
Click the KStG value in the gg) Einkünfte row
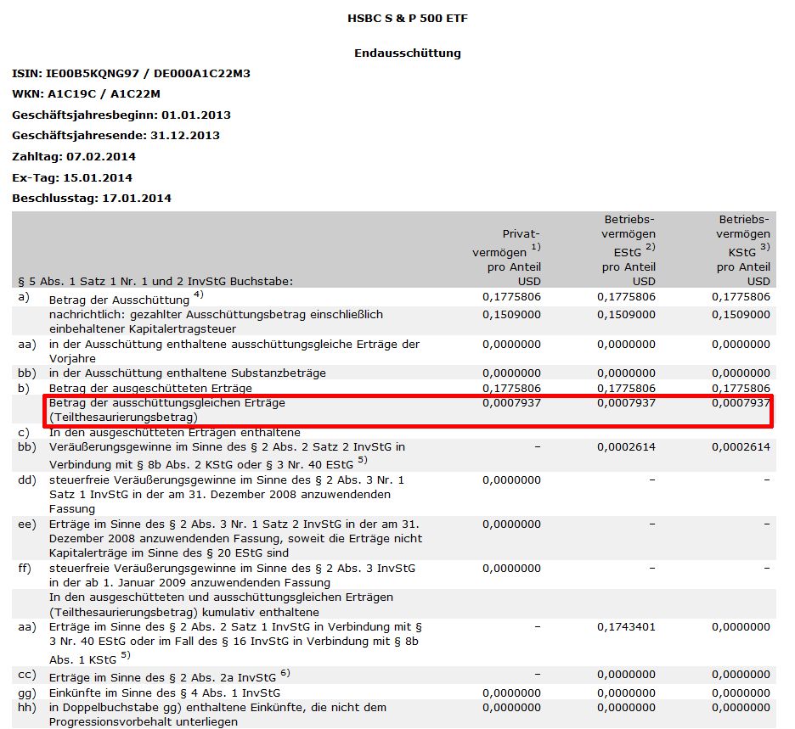point(741,693)
